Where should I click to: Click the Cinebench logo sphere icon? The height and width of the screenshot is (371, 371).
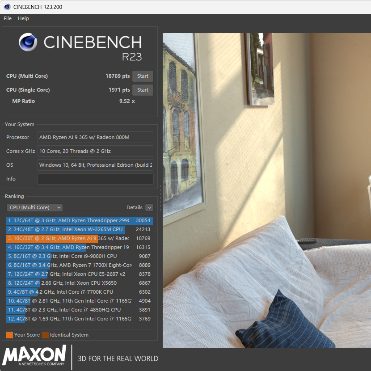(28, 42)
